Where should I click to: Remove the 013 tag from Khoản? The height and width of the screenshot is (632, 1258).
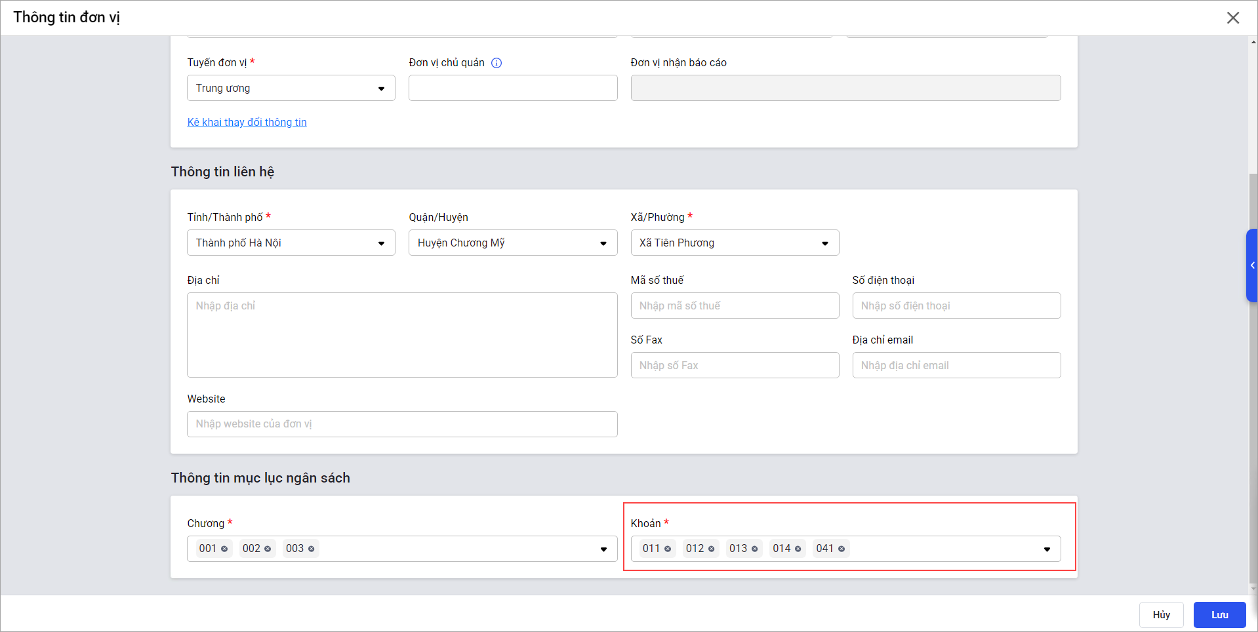point(754,549)
